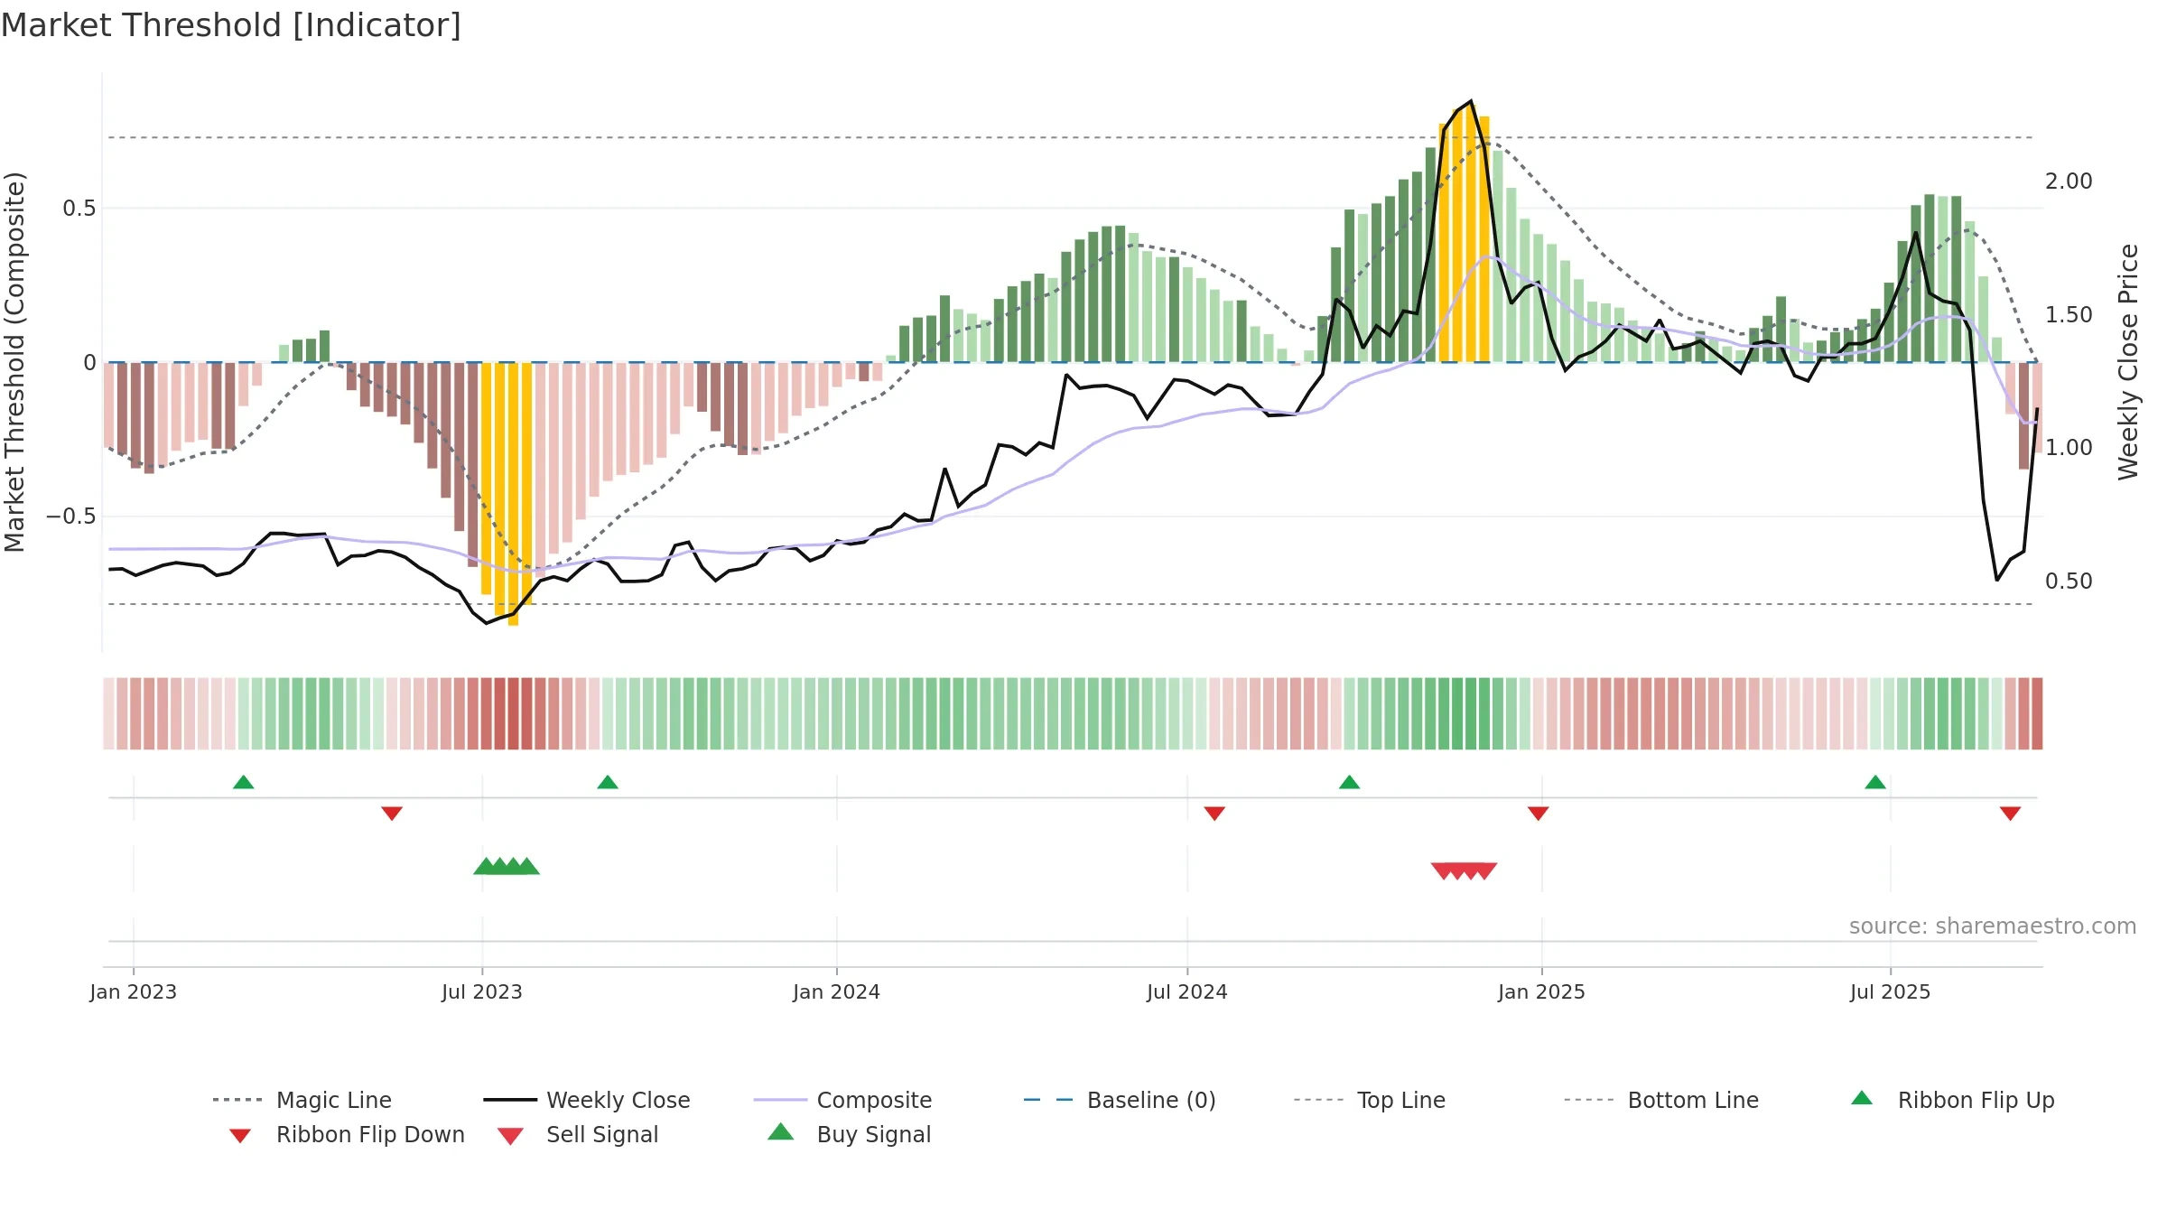The image size is (2167, 1219).
Task: Click the 2.00 right axis price label
Action: [x=2069, y=181]
